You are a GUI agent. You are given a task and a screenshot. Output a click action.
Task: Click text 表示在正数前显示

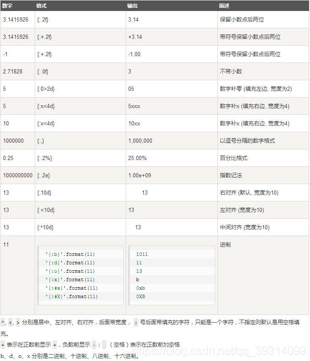click(x=29, y=345)
